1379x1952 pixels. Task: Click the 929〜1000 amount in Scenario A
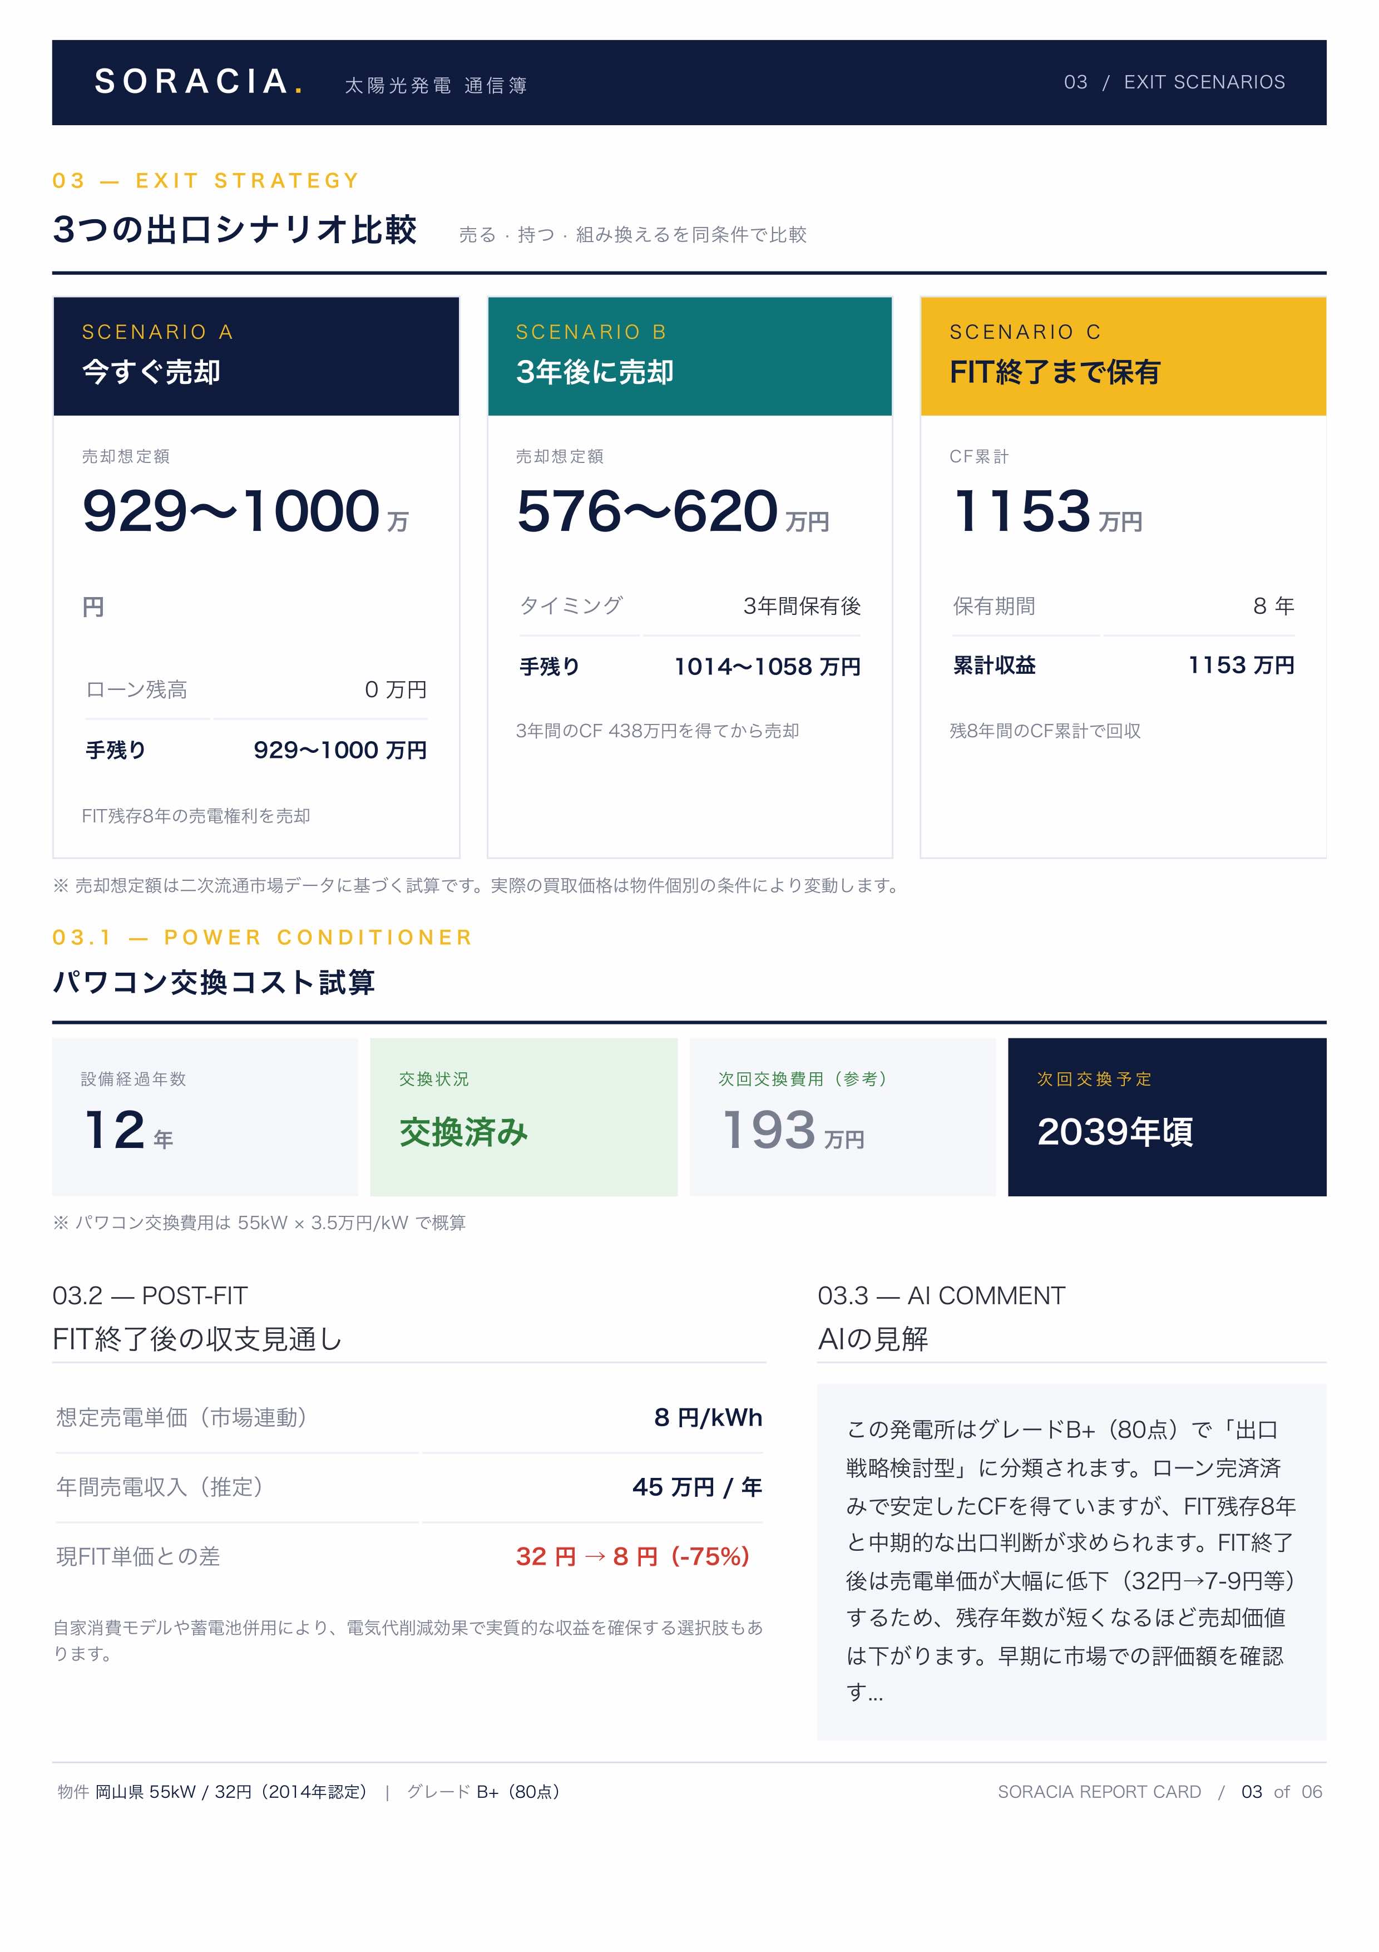230,510
